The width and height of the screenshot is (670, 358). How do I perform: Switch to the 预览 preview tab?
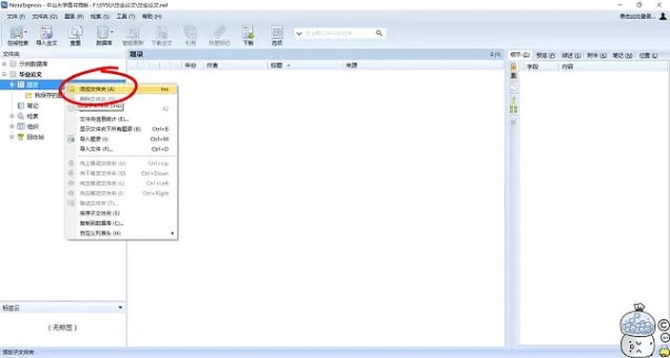click(545, 55)
